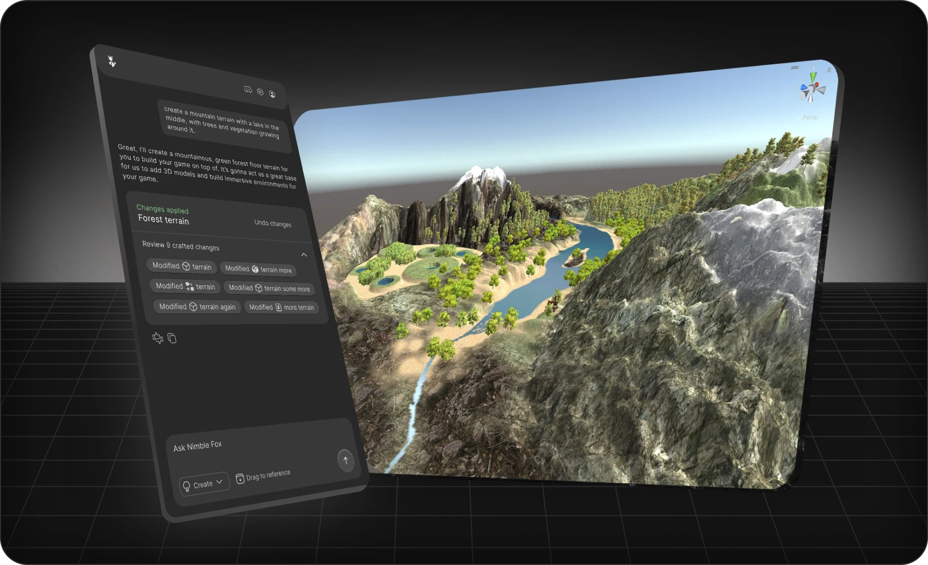Open the Create mode dropdown
The width and height of the screenshot is (928, 565).
click(x=204, y=484)
